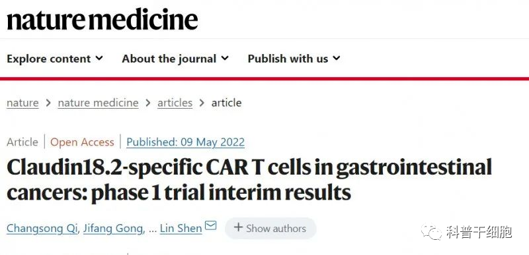Expand the Explore content chevron arrow
Image resolution: width=529 pixels, height=255 pixels.
99,58
